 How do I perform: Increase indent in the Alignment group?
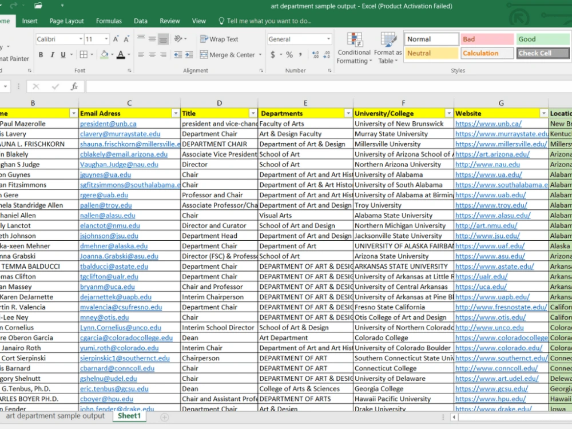pos(189,55)
